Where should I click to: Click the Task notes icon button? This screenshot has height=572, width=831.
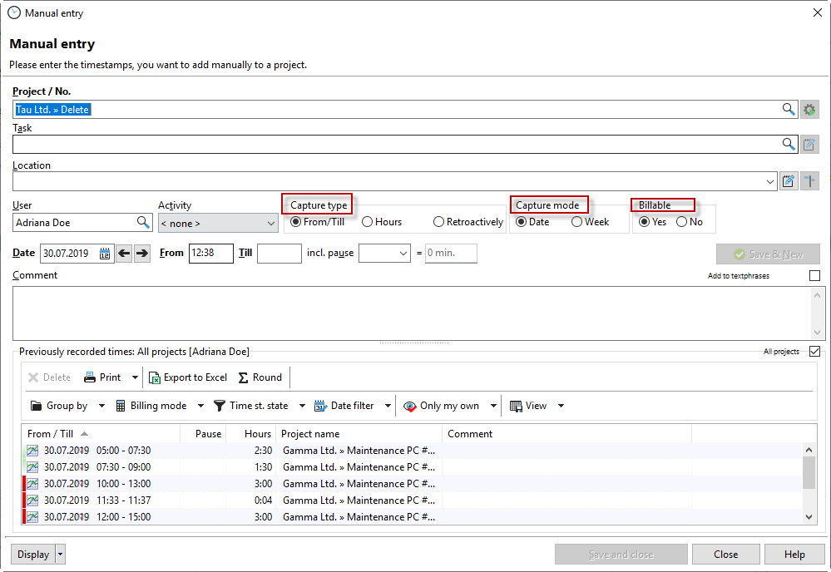click(809, 145)
